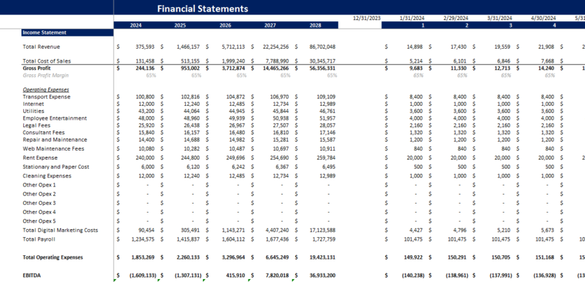Click the 36,933,200 EBITDA value
The image size is (585, 282).
pos(322,276)
